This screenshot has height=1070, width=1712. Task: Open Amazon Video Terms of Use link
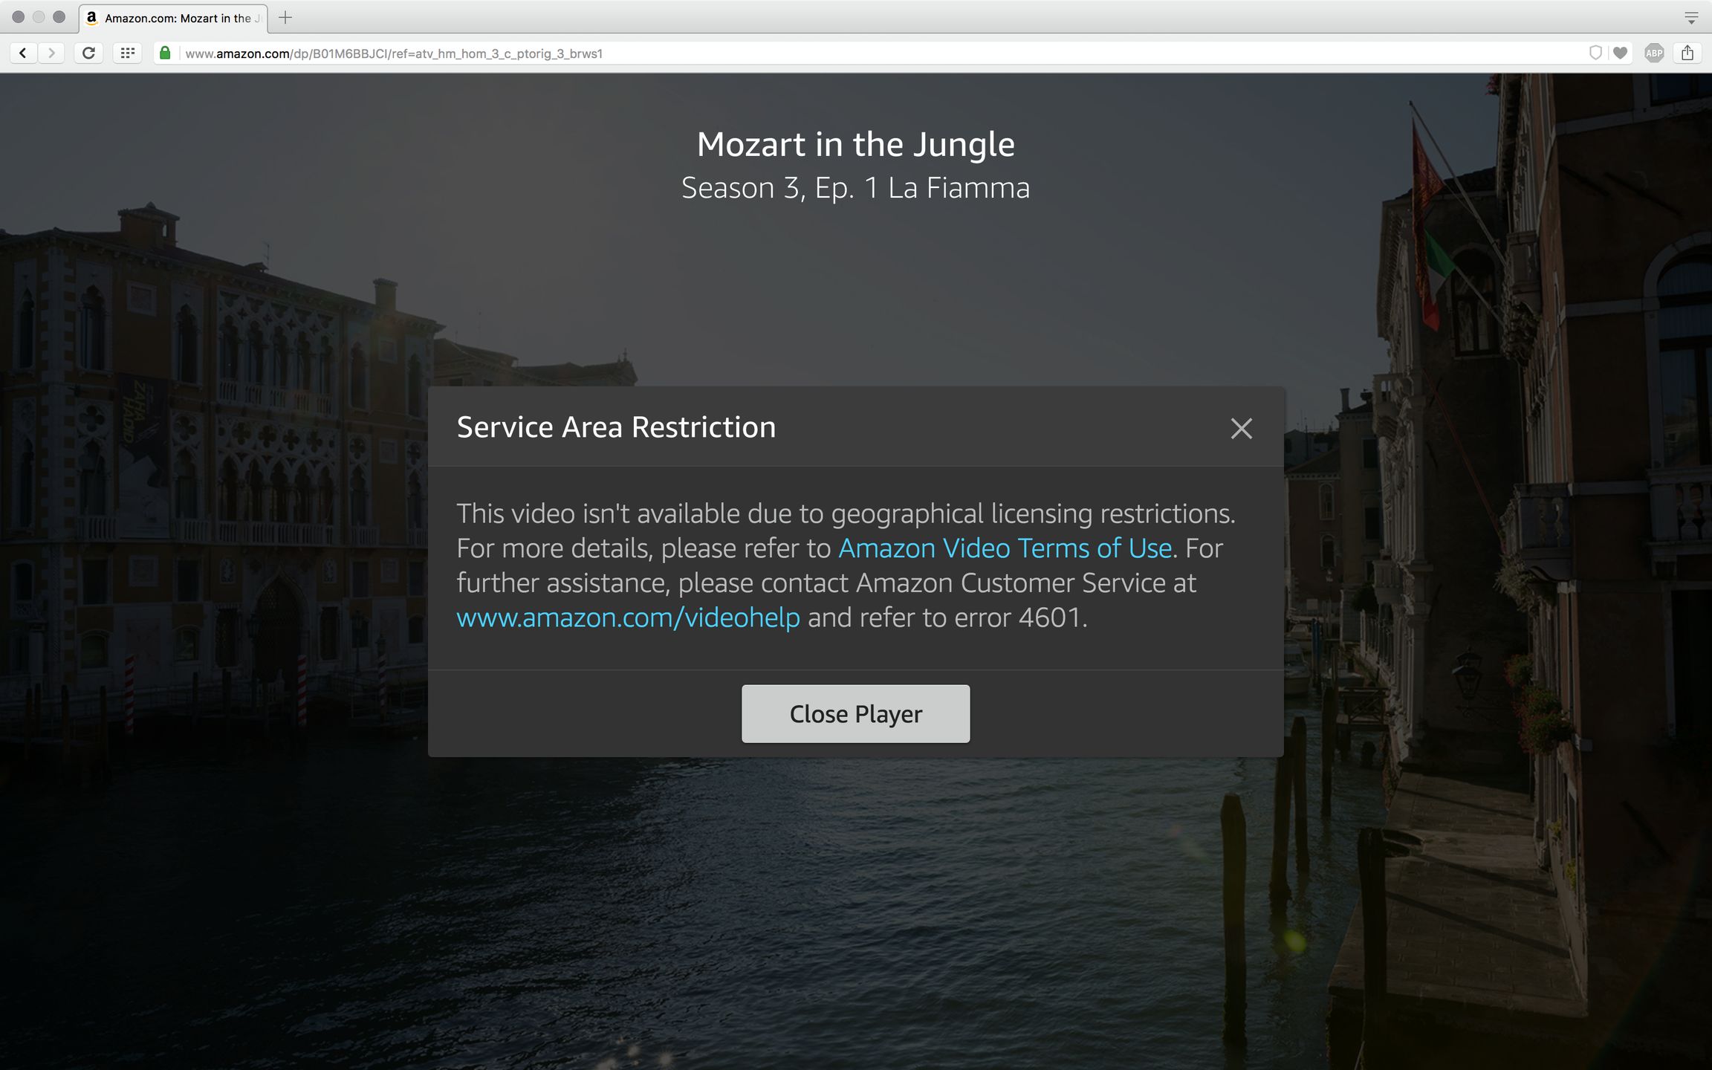(x=1005, y=548)
